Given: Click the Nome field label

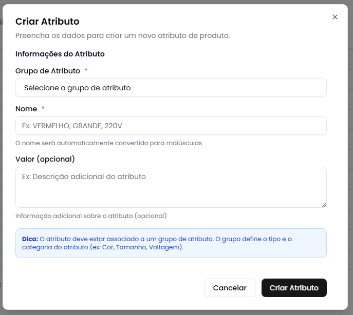Looking at the screenshot, I should [26, 109].
